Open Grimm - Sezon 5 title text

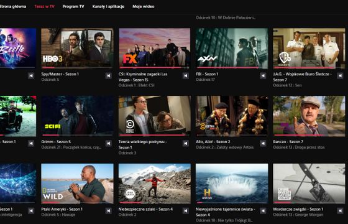56,142
